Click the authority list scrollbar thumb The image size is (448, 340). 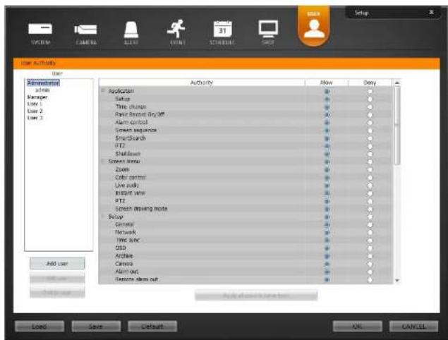coord(397,126)
